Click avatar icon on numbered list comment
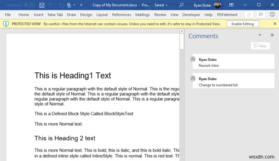The width and height of the screenshot is (279, 161). pos(193,78)
